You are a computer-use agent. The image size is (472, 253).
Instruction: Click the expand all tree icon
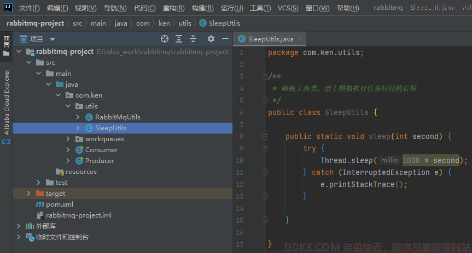pos(179,39)
